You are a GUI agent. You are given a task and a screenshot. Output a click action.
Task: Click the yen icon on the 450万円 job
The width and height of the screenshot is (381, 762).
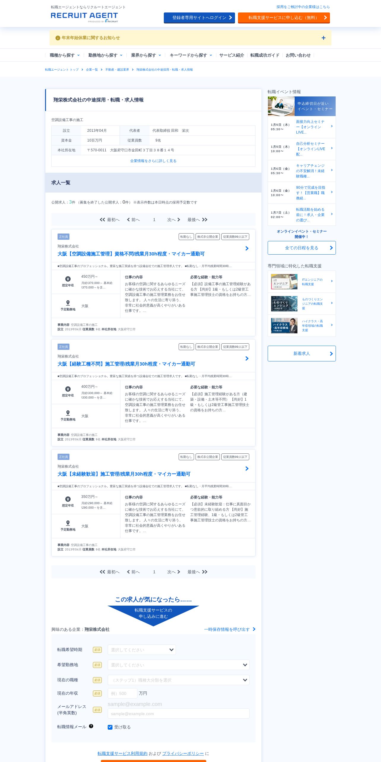pos(68,279)
